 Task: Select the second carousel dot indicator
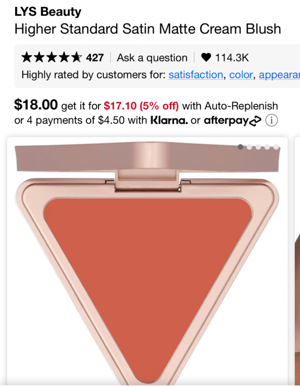point(249,147)
